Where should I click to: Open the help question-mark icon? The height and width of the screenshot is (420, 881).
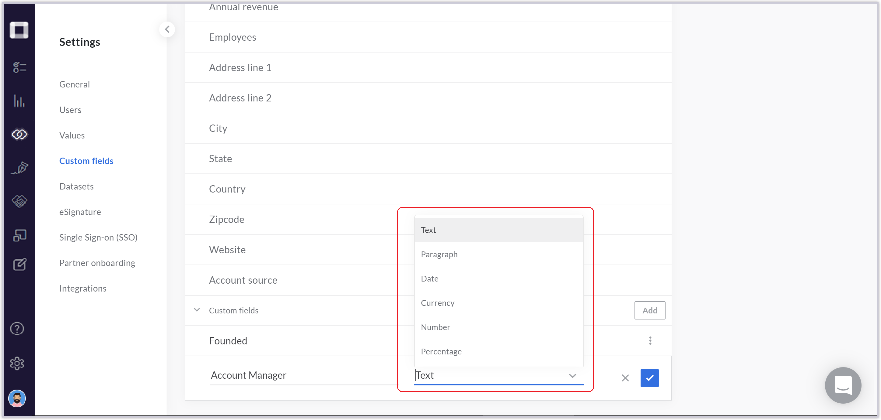[17, 328]
